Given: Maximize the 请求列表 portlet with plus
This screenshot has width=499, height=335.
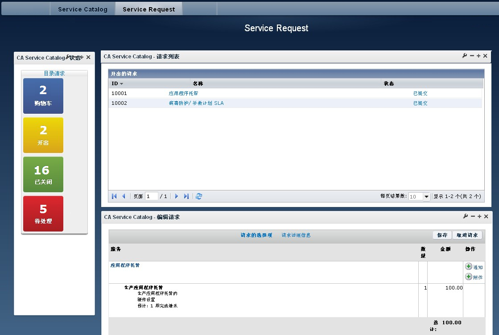Looking at the screenshot, I should pos(478,56).
